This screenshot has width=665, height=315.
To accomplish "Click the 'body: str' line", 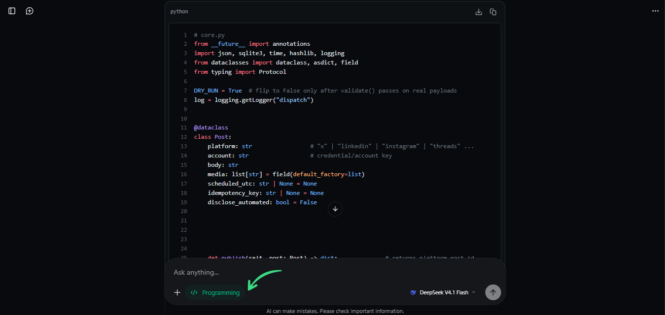I will pos(223,165).
